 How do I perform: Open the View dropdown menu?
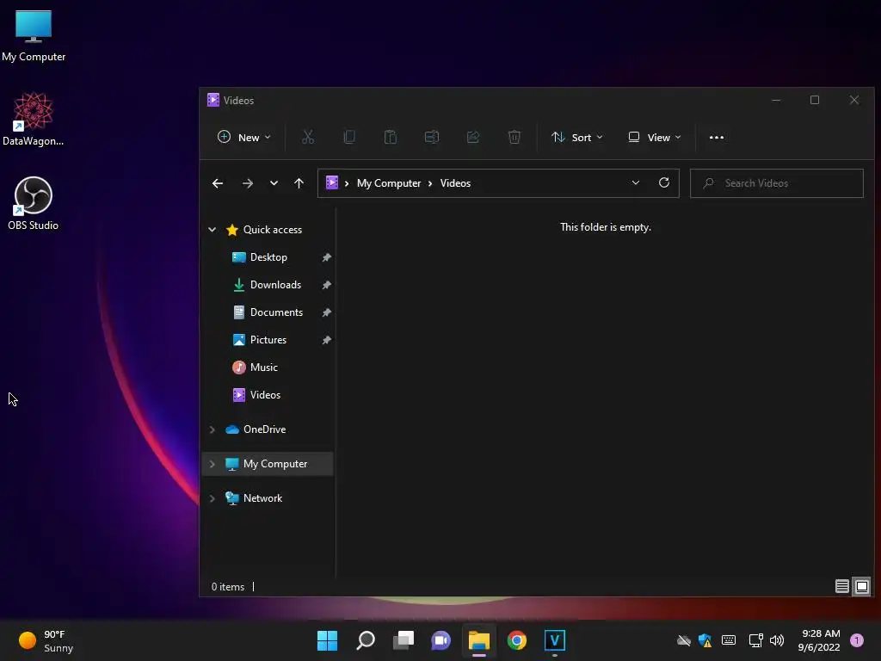[x=655, y=137]
